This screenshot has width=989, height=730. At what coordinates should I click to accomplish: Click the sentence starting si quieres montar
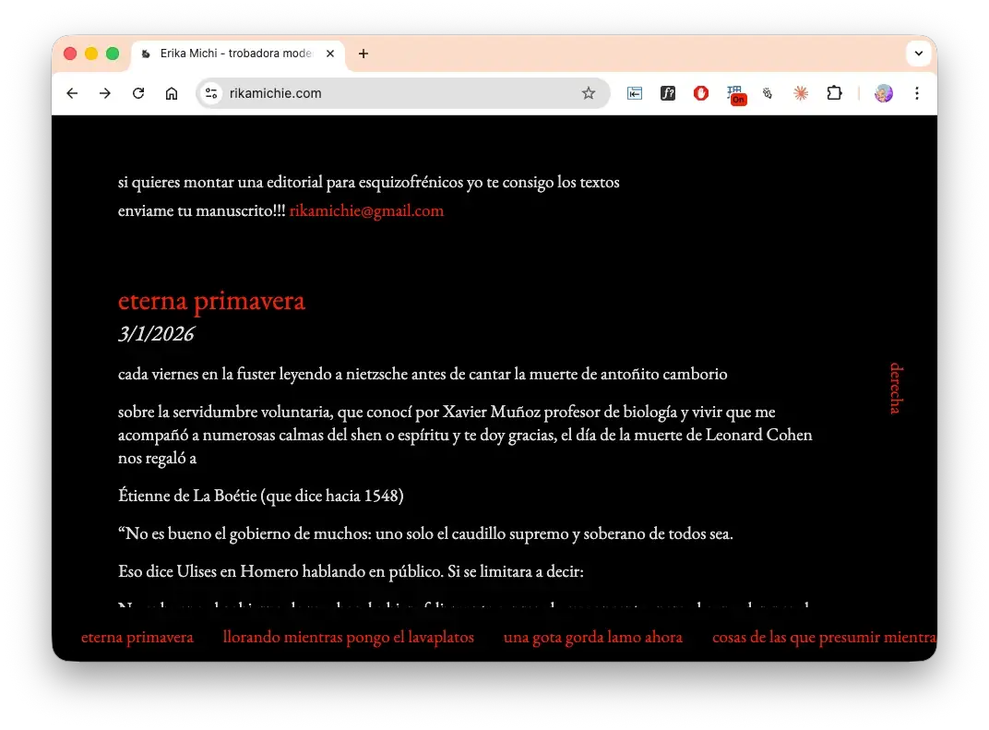click(x=368, y=183)
